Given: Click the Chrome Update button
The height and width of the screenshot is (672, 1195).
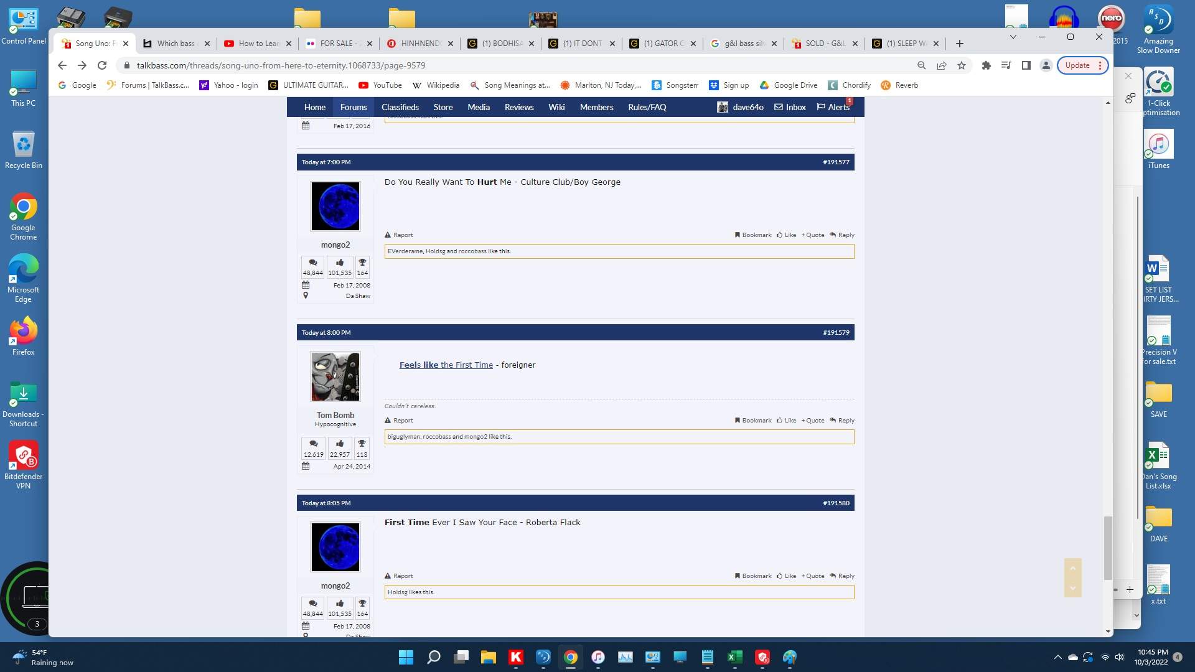Looking at the screenshot, I should click(1077, 65).
